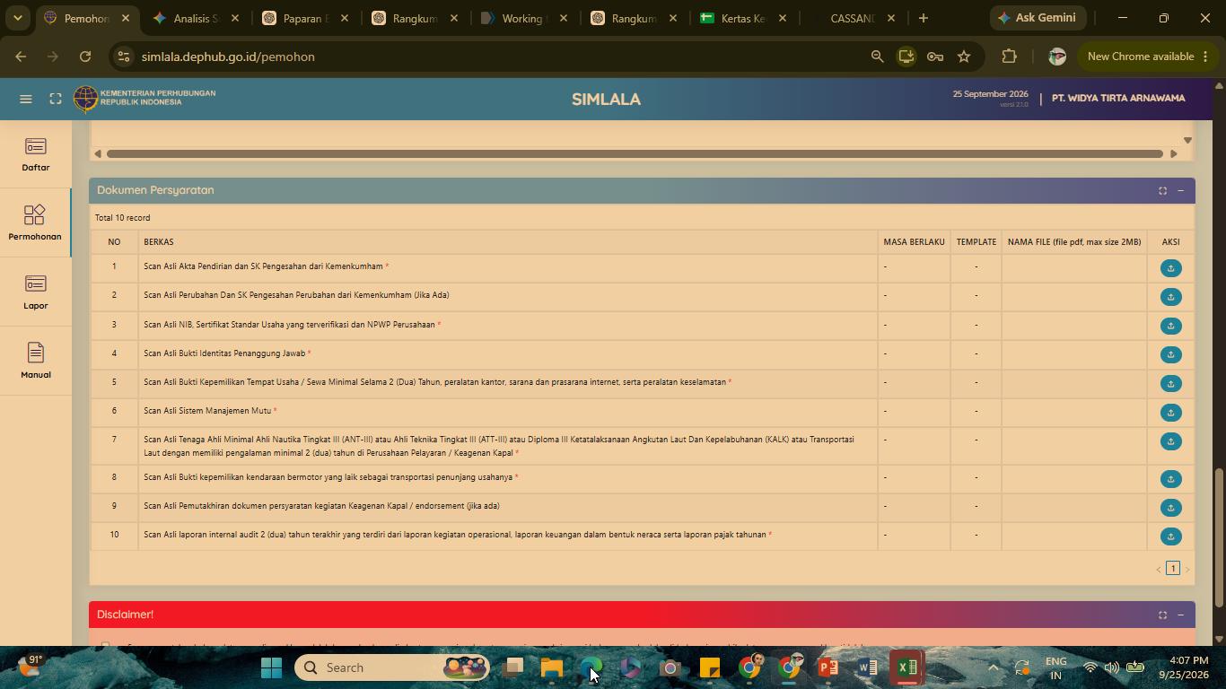The image size is (1226, 689).
Task: Collapse the Disclaimer panel
Action: click(1180, 615)
